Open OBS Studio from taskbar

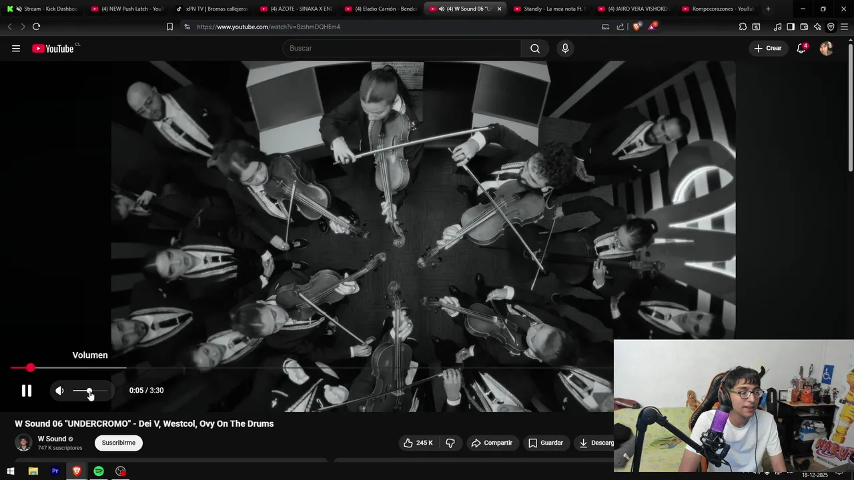(x=121, y=471)
